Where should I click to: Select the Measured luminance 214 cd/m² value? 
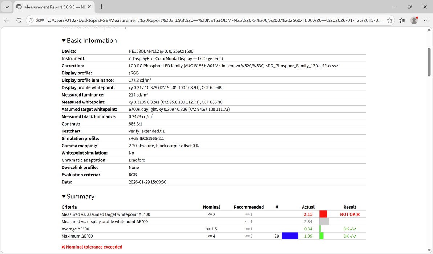pyautogui.click(x=138, y=95)
